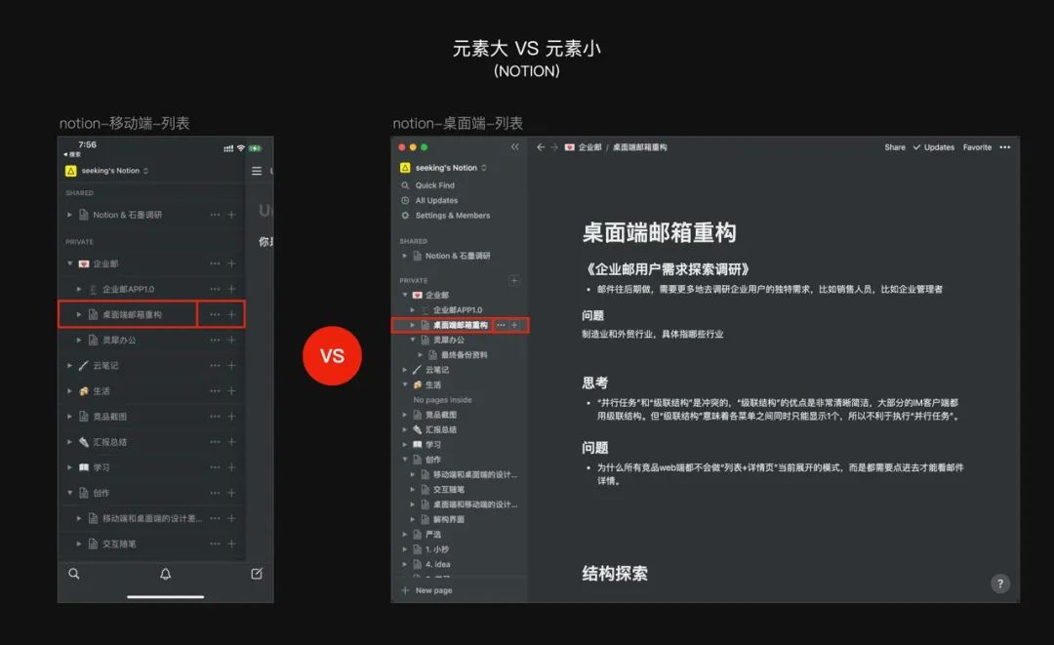Expand the 云笔记 section triangle
Screen dimensions: 1054x645
coord(407,370)
